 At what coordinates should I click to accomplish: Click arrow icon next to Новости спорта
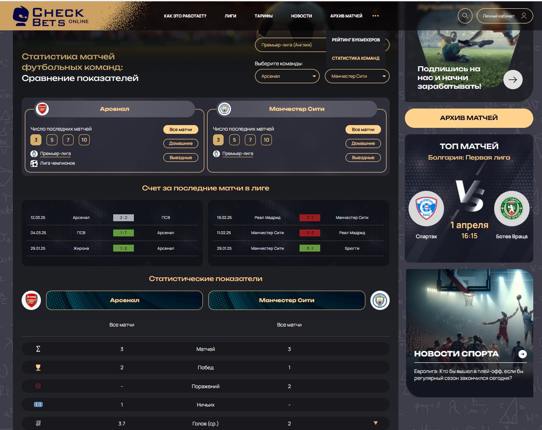click(x=522, y=354)
